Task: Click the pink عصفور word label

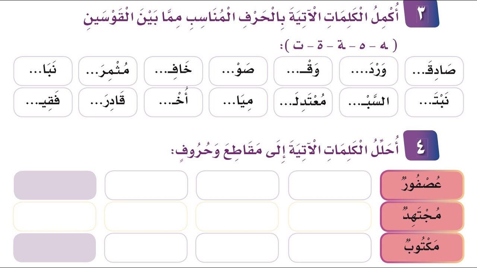Action: tap(422, 185)
